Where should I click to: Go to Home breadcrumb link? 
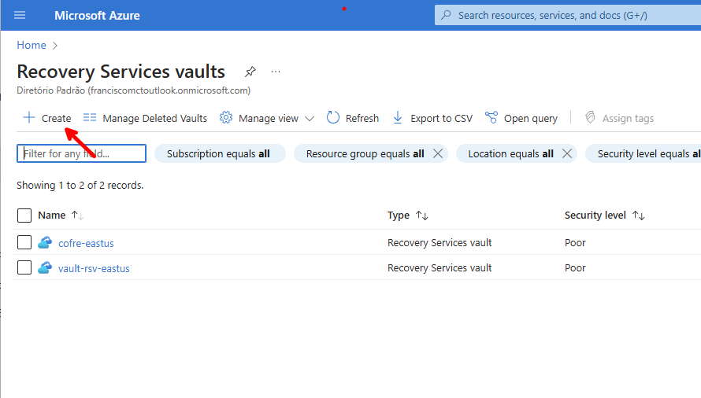pos(32,46)
